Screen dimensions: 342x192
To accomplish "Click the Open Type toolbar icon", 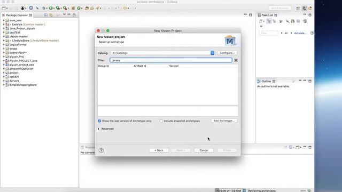I will pos(87,8).
